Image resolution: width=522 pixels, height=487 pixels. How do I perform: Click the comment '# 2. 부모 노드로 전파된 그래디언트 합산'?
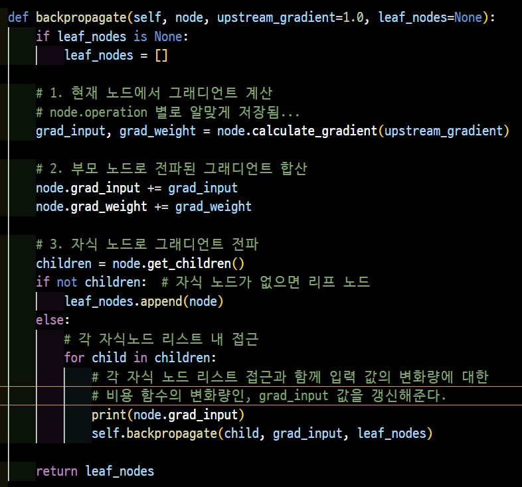click(x=171, y=169)
